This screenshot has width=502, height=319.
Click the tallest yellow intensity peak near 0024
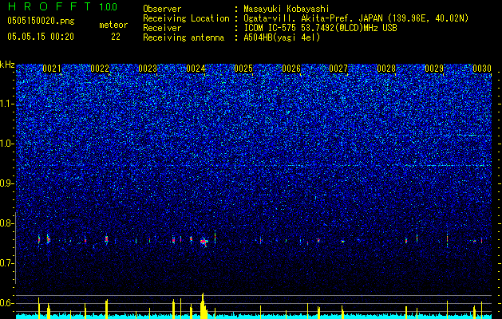click(x=203, y=305)
